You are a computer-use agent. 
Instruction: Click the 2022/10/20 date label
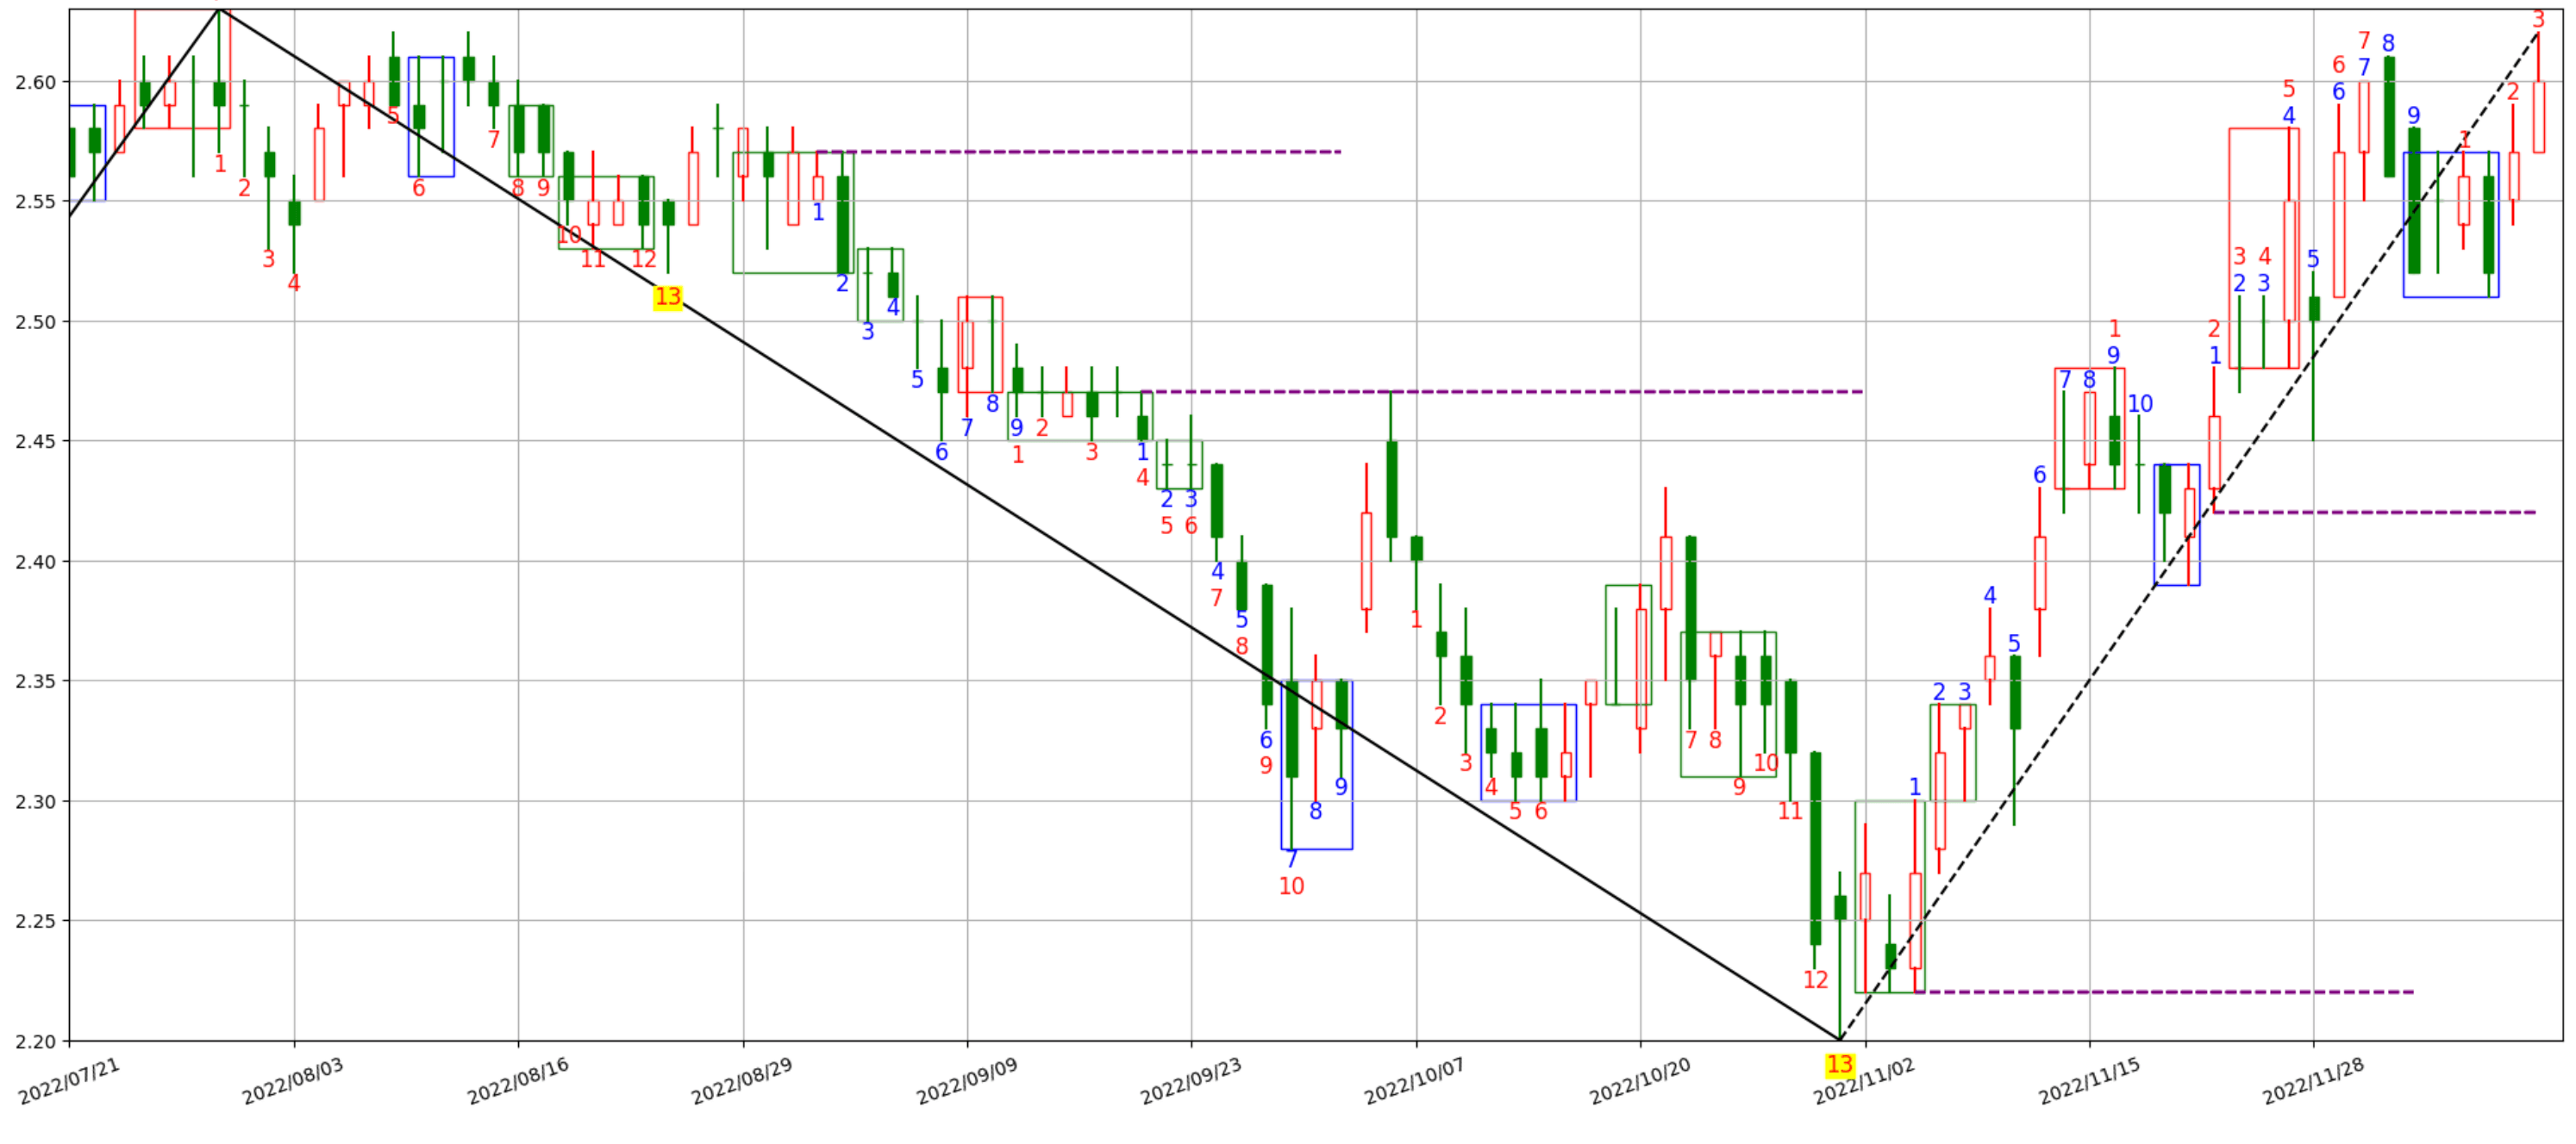click(1640, 1081)
